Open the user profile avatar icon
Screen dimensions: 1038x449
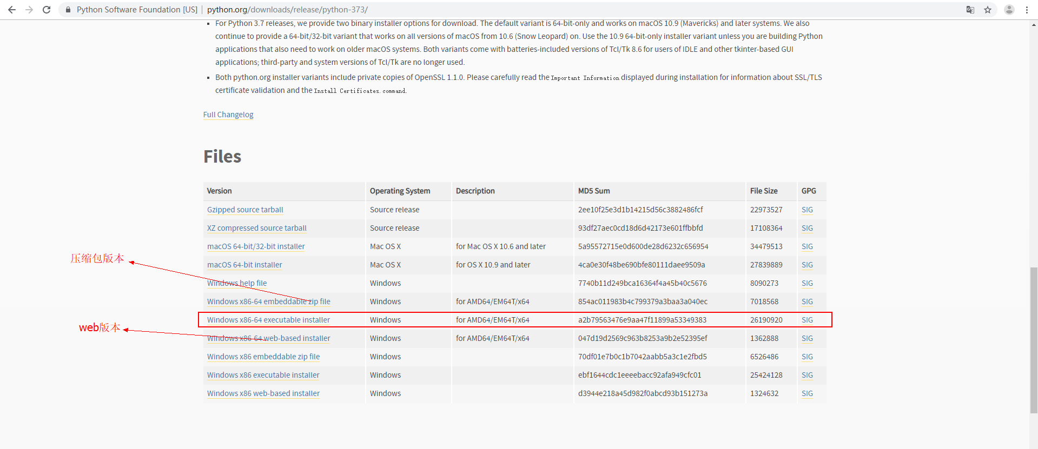(1009, 10)
